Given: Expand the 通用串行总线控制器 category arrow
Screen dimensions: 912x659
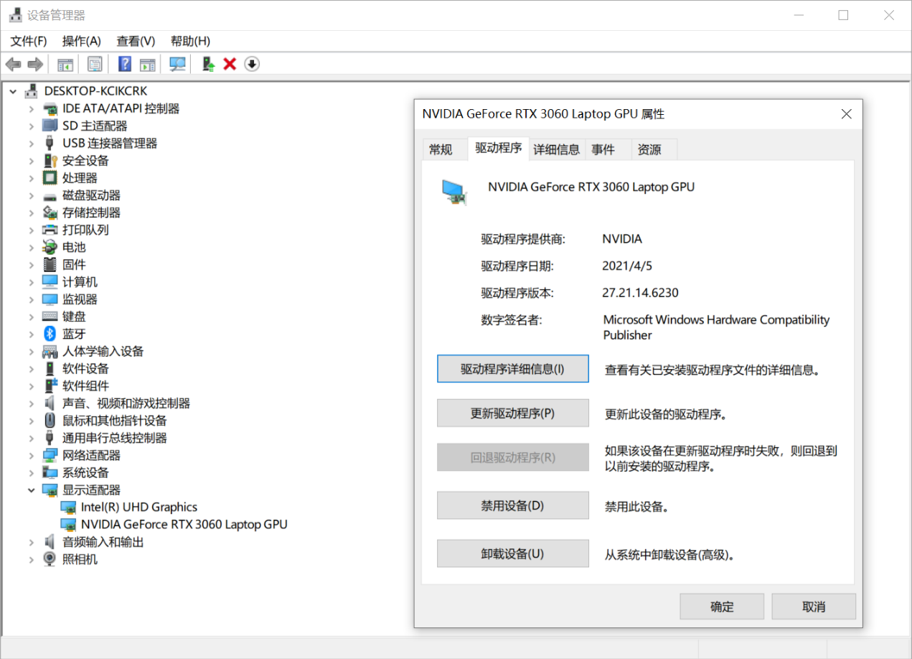Looking at the screenshot, I should coord(31,438).
